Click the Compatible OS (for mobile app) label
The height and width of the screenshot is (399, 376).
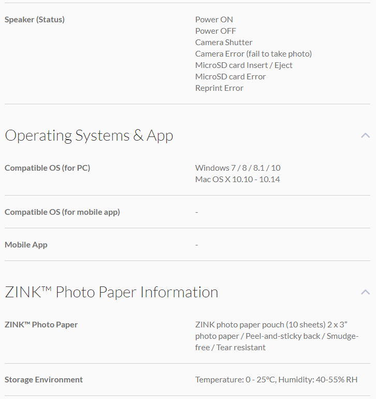pyautogui.click(x=62, y=212)
